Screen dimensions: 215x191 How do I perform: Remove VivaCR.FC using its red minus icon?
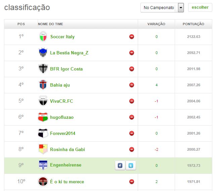click(132, 101)
